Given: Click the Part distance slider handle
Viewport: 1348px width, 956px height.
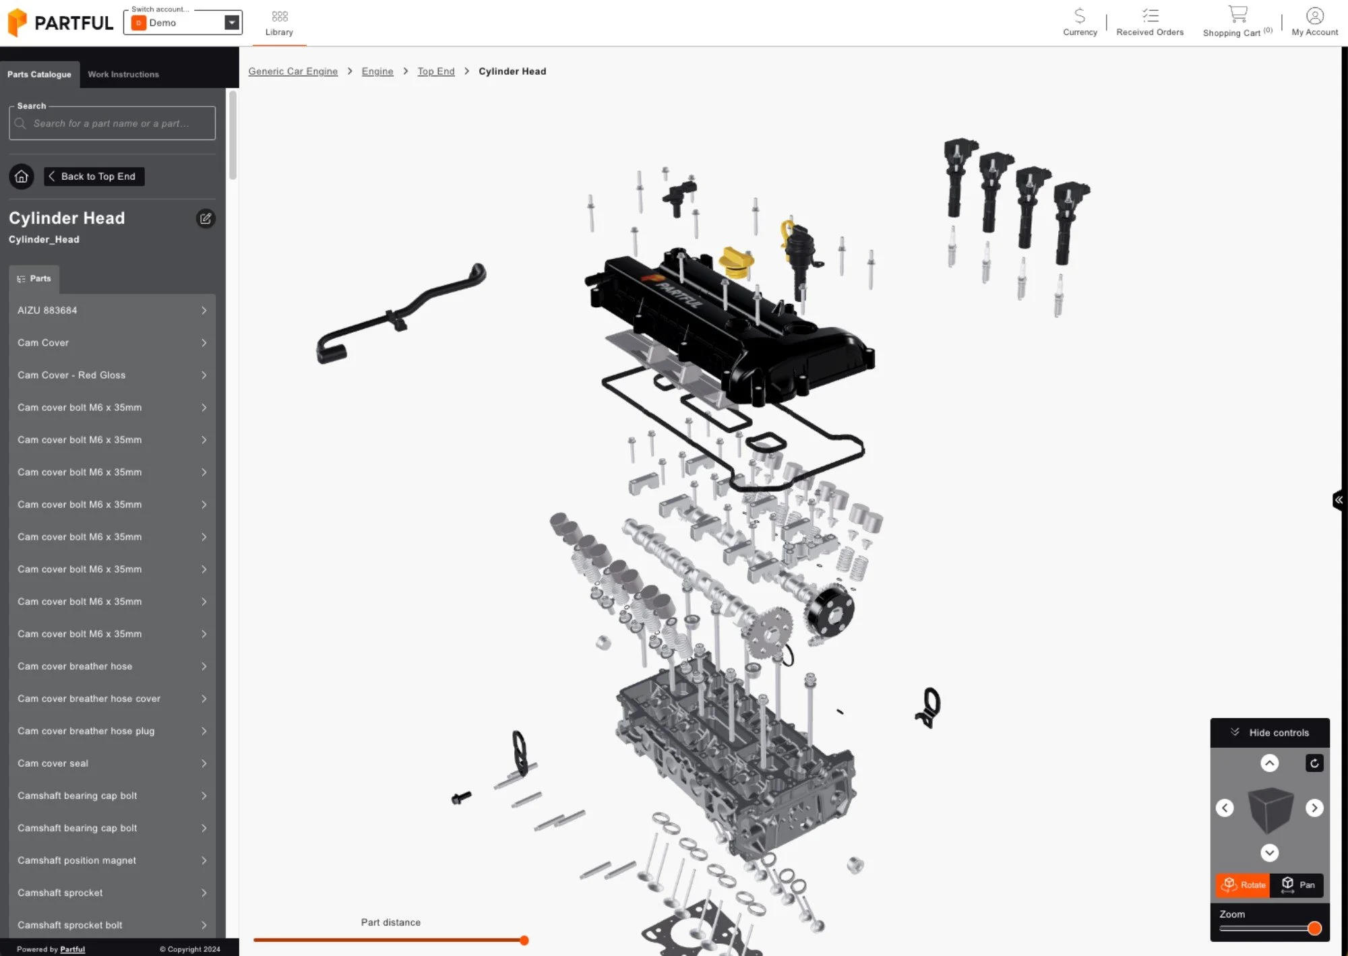Looking at the screenshot, I should click(x=524, y=941).
